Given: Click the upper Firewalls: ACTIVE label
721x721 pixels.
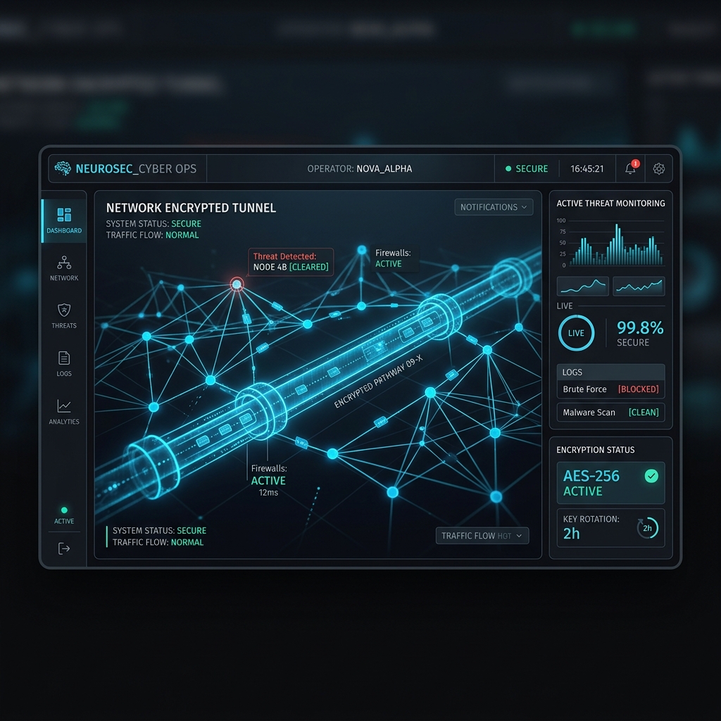Looking at the screenshot, I should point(393,258).
